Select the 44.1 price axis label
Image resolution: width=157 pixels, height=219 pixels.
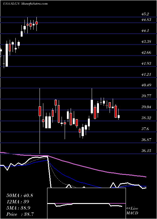coord(145,30)
